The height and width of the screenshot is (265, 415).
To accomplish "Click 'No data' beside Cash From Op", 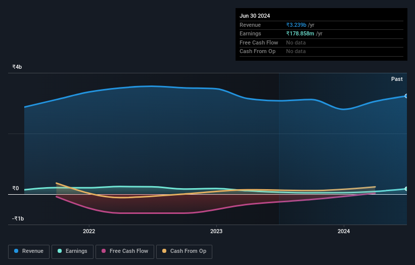I will click(296, 52).
